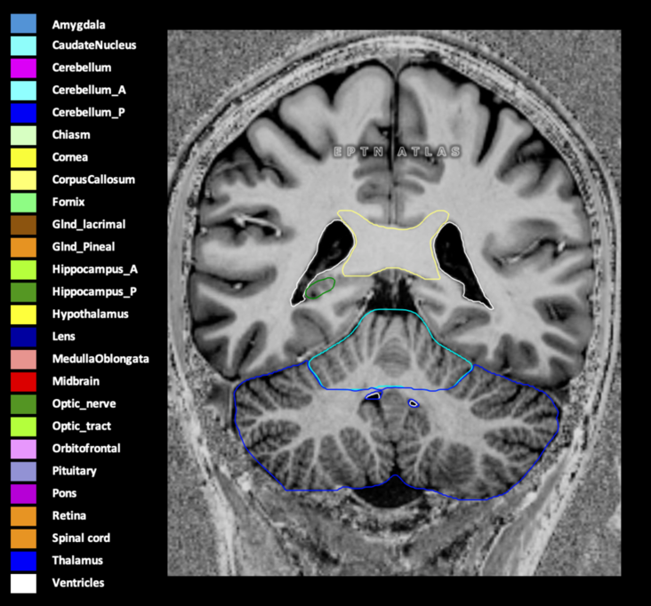
Task: Click the lilac Orbitofrontal swatch
Action: click(x=23, y=450)
